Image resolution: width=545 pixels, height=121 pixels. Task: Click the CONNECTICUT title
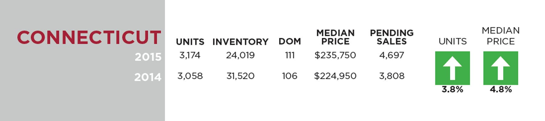(89, 38)
